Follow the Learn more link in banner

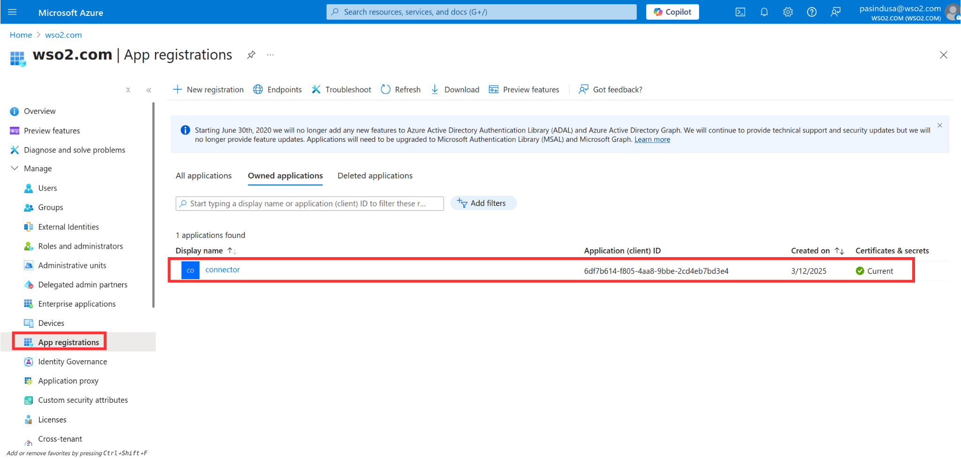pos(652,140)
